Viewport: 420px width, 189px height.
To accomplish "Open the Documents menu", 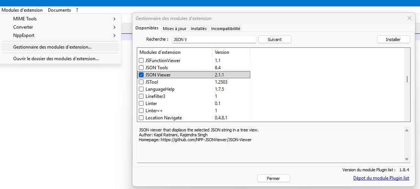I will pos(59,10).
